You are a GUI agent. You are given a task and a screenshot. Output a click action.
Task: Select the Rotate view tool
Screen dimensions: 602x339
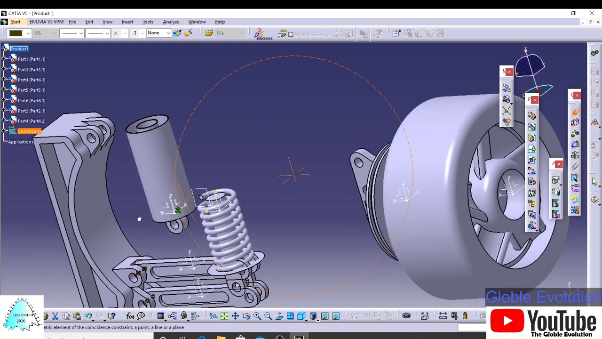click(246, 316)
